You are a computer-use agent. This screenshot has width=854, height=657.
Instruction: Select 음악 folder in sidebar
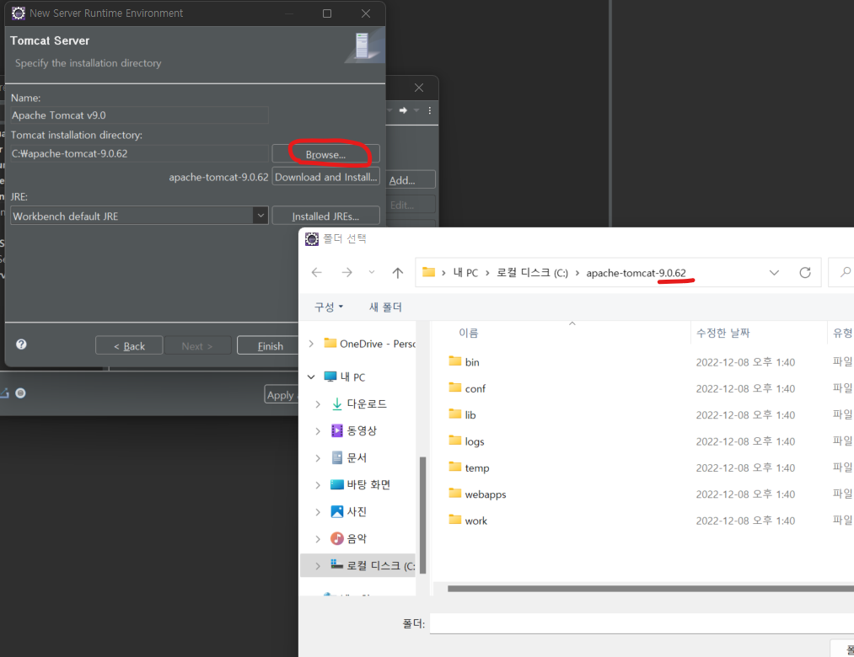click(349, 538)
